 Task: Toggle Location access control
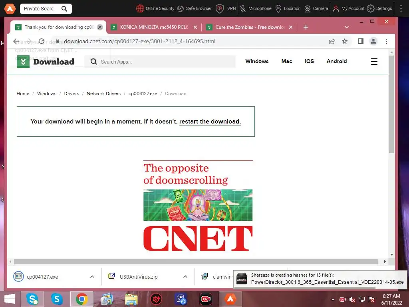[288, 9]
